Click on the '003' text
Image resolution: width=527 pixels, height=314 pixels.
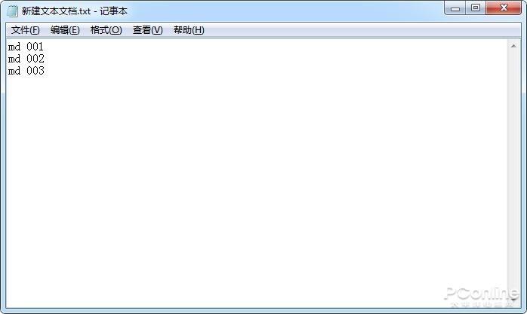tap(35, 71)
